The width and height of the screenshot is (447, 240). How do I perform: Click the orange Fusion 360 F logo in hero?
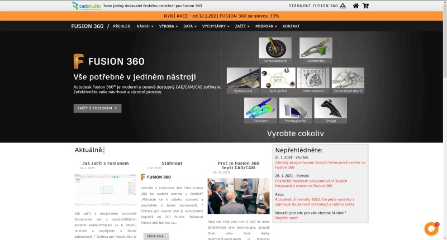[x=79, y=61]
